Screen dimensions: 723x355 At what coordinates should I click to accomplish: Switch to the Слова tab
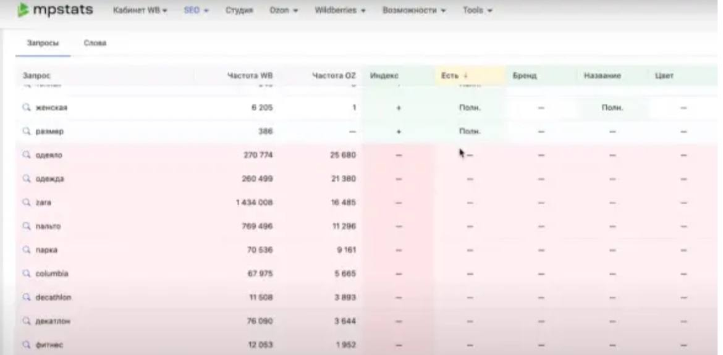95,43
